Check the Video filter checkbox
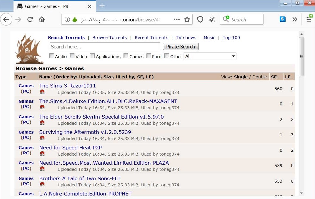 point(72,56)
